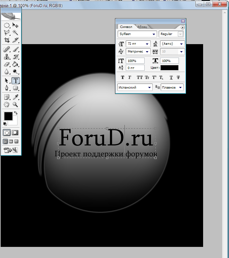Toggle Strikethrough text style
The width and height of the screenshot is (229, 258).
(x=178, y=77)
